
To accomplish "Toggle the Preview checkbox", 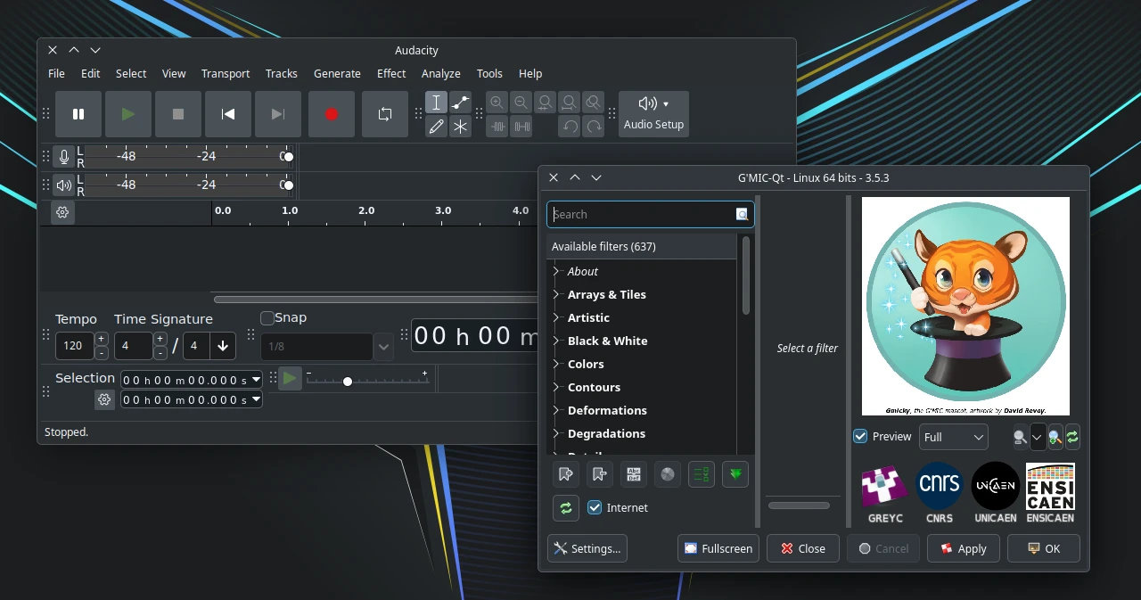I will pyautogui.click(x=860, y=436).
